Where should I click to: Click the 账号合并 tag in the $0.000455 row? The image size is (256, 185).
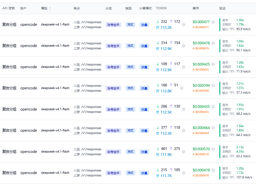[113, 110]
